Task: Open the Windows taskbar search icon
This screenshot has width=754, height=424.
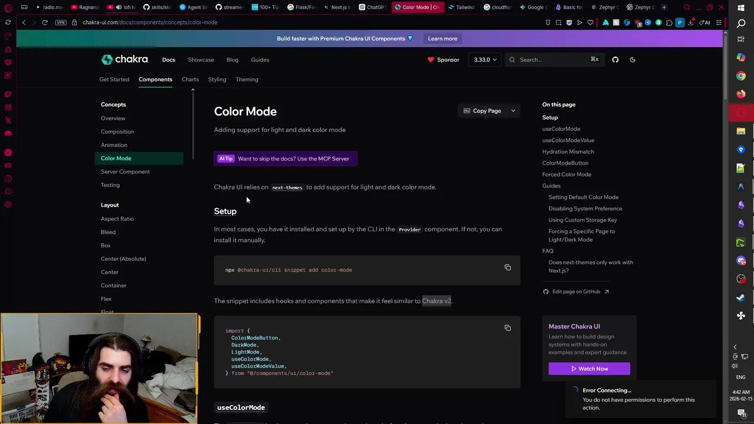Action: click(x=741, y=23)
